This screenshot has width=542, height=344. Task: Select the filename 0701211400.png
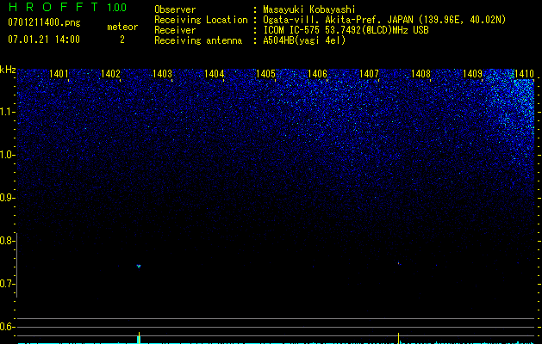[x=44, y=23]
